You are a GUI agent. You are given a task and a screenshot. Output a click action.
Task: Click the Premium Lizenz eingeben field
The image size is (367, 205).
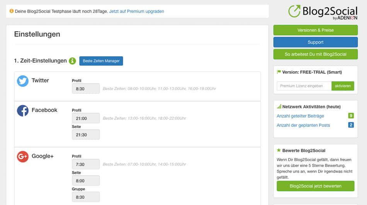pos(304,86)
